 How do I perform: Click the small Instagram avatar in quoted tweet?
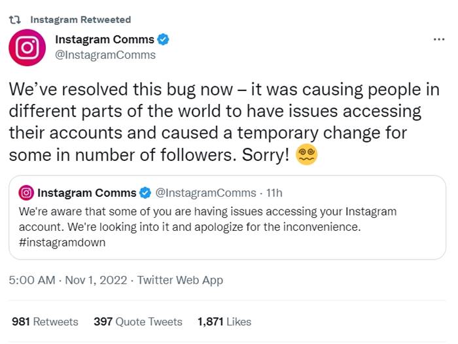pos(26,192)
